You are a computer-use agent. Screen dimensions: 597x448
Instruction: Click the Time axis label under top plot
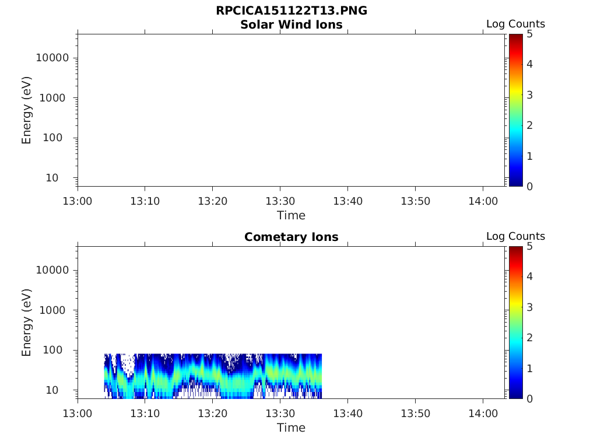click(x=292, y=216)
